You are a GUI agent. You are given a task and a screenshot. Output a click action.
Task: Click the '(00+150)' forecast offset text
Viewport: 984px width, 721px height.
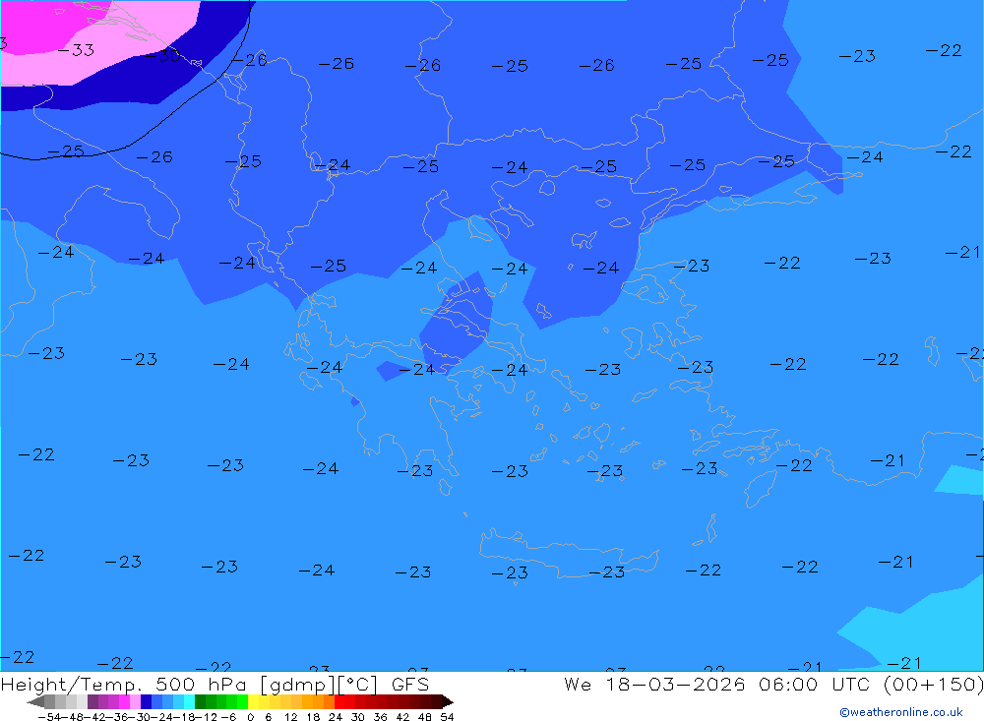pos(933,684)
